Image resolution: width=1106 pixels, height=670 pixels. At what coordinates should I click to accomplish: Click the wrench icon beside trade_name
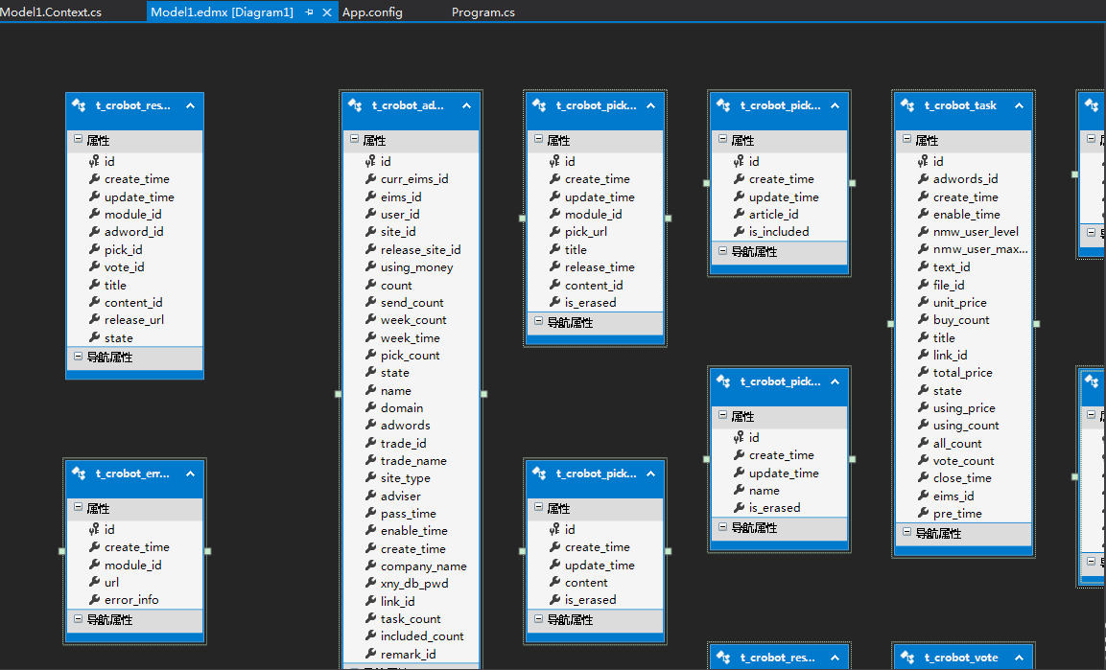(x=370, y=461)
